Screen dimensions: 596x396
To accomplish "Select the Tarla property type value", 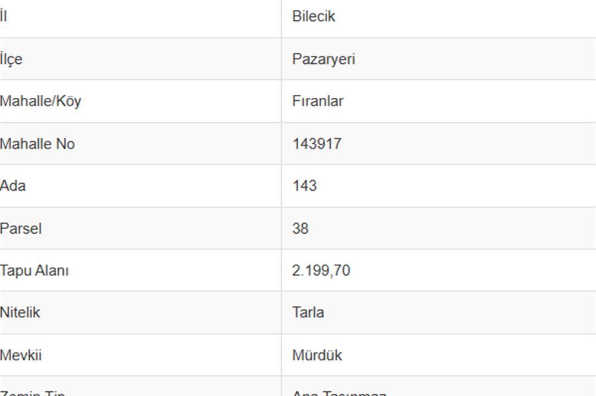I will 308,313.
